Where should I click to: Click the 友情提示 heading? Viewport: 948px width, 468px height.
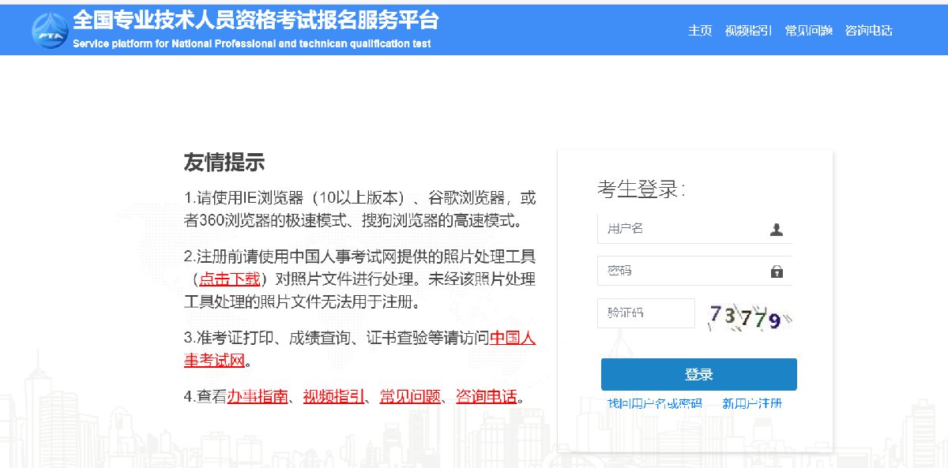pos(224,163)
